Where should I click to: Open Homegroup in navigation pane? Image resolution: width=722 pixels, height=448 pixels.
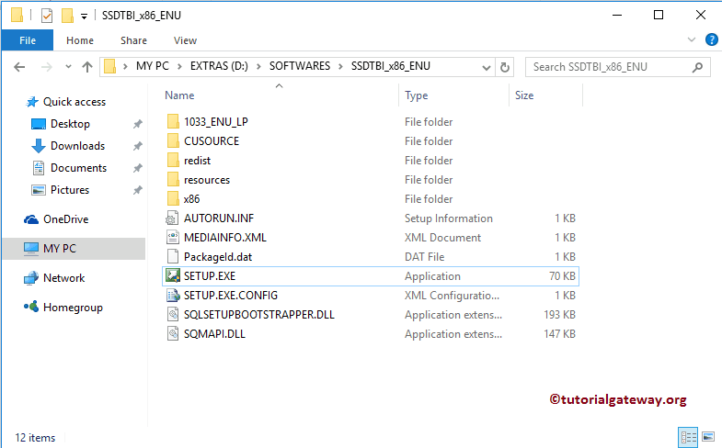point(73,308)
